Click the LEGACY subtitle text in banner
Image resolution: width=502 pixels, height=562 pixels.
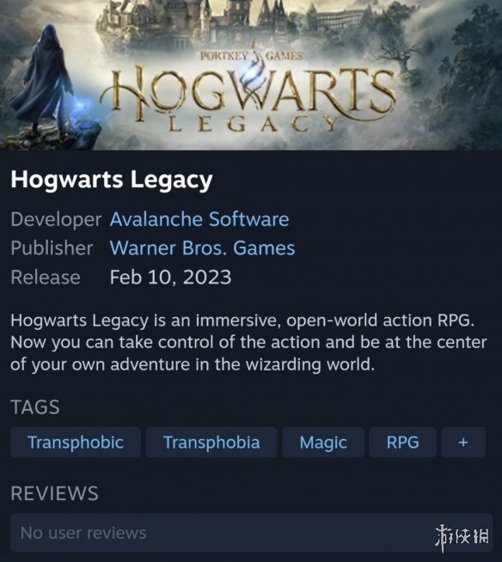[x=253, y=125]
